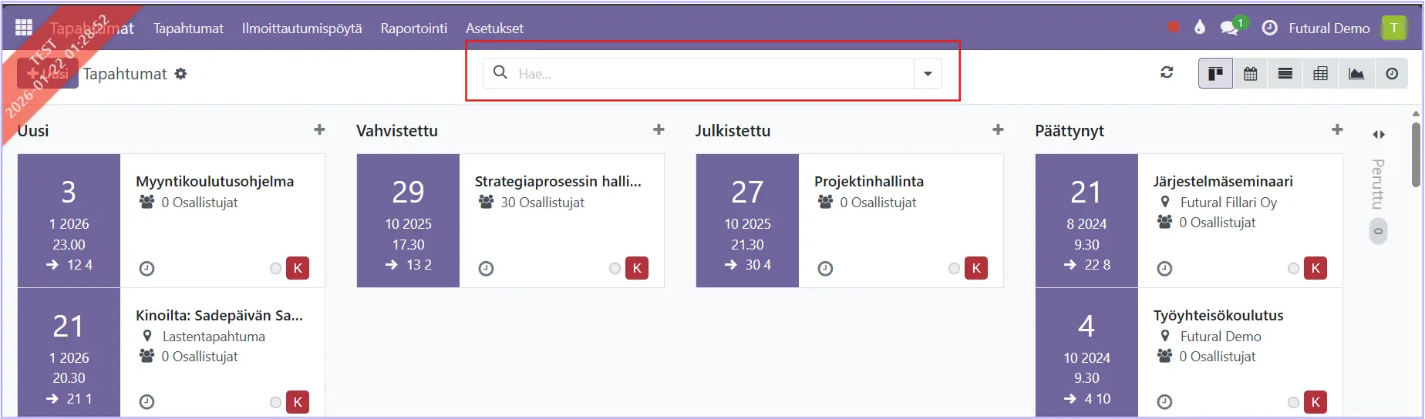This screenshot has width=1425, height=419.
Task: Switch to graph view
Action: pyautogui.click(x=1356, y=74)
